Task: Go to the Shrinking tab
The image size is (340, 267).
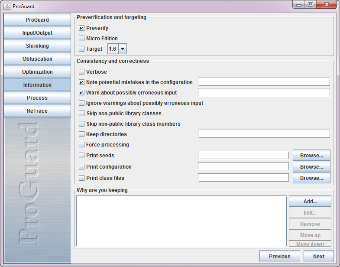Action: [x=37, y=46]
